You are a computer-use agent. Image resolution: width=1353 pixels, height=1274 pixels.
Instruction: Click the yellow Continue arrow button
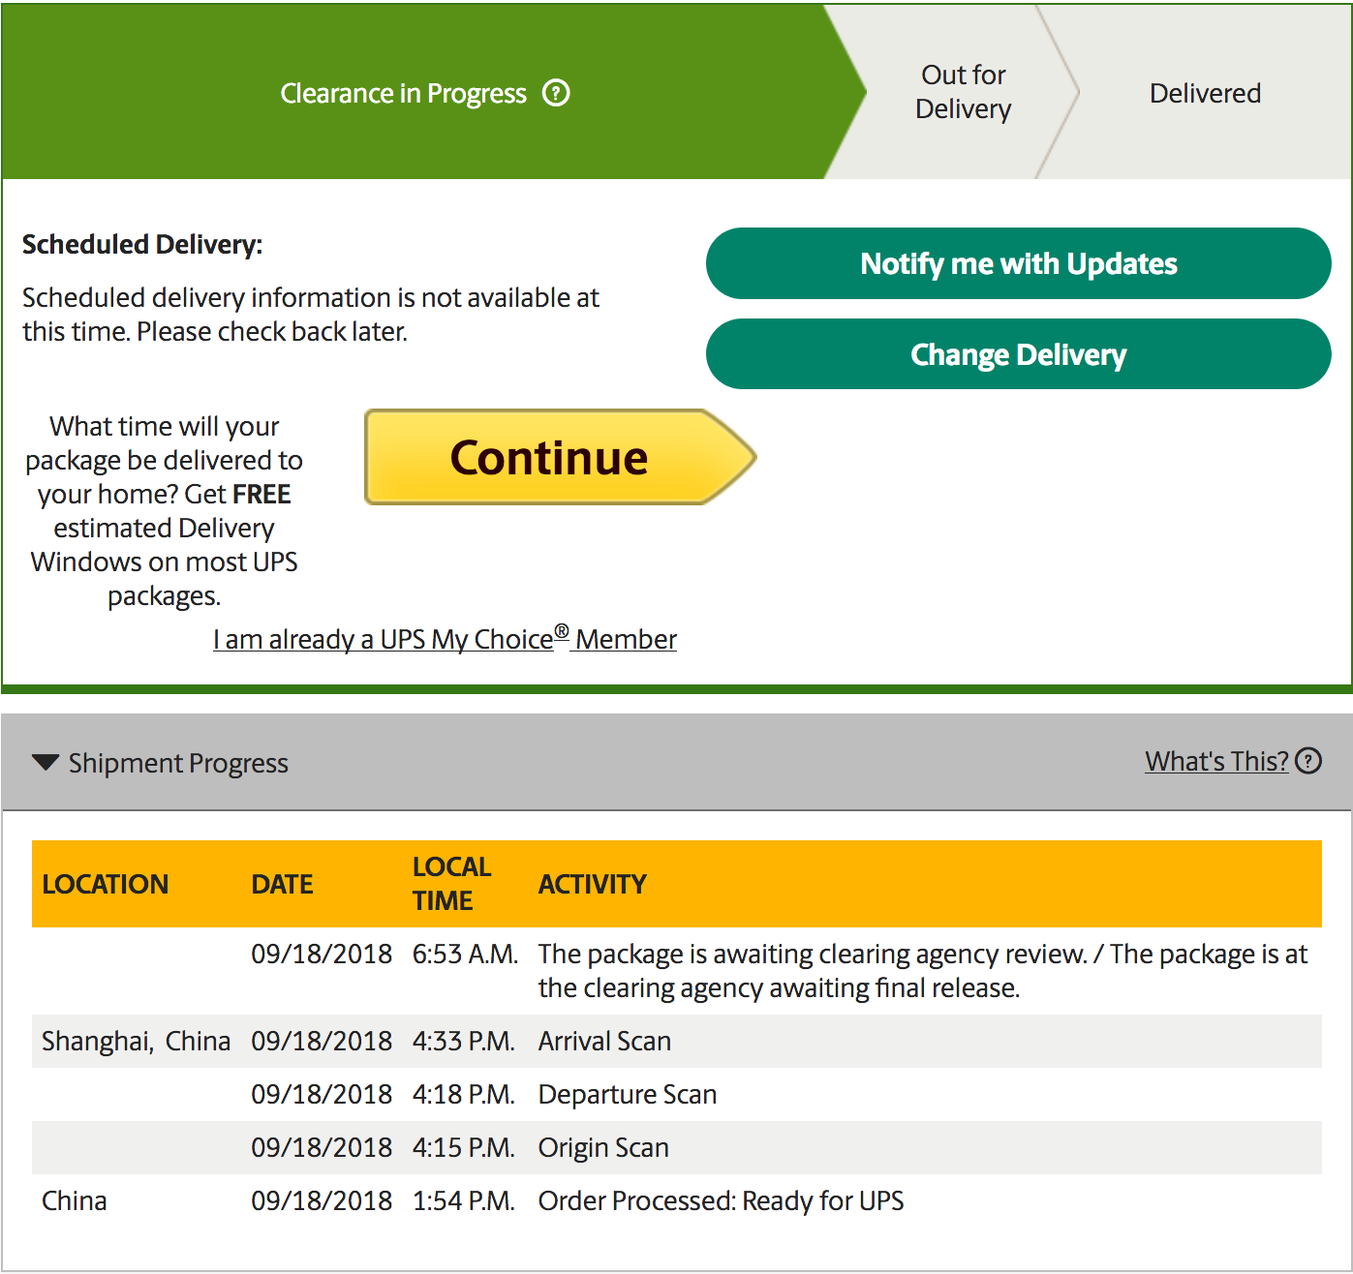pyautogui.click(x=560, y=457)
